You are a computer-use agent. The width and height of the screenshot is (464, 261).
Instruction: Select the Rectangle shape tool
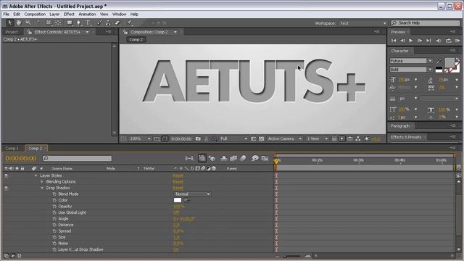70,22
